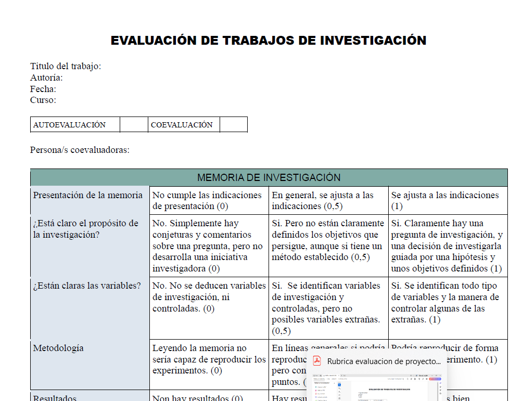Click the COEVALUACIÓN label cell
Viewport: 523px width, 401px height.
click(184, 125)
